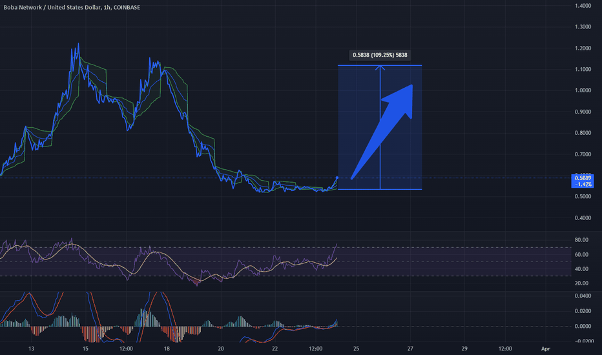The width and height of the screenshot is (602, 355).
Task: Select the 1.3000 price axis label
Action: [x=583, y=27]
